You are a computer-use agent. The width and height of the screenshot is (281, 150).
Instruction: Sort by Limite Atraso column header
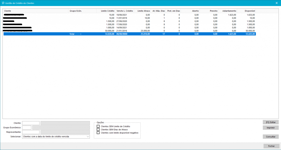coord(142,11)
